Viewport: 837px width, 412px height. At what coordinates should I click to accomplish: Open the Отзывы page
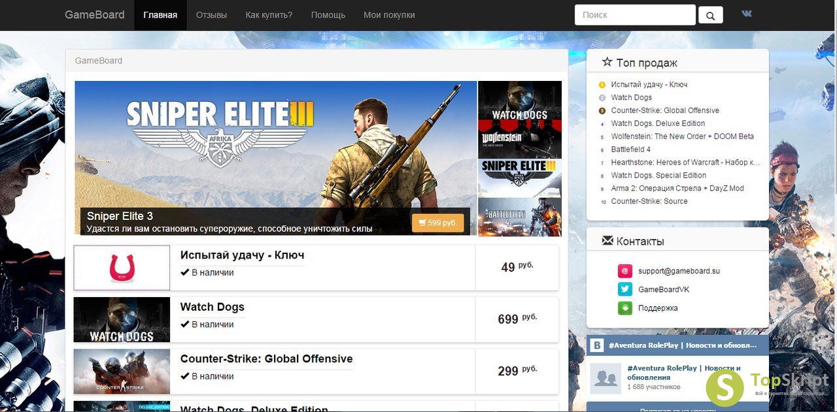(211, 15)
